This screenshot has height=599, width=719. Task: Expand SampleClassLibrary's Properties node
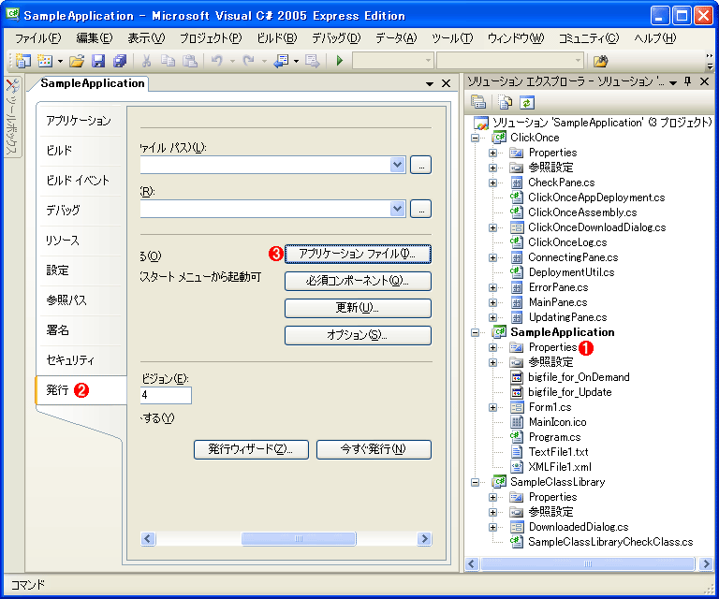pos(492,497)
